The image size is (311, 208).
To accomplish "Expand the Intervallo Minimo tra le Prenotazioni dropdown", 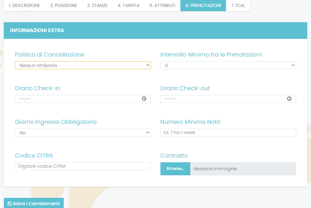I will (228, 65).
